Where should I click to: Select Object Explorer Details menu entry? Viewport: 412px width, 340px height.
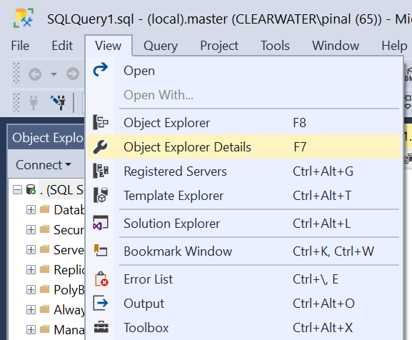(x=243, y=147)
